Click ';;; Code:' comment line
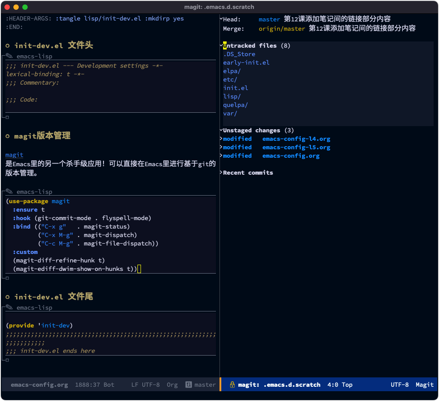The image size is (439, 401). click(21, 99)
